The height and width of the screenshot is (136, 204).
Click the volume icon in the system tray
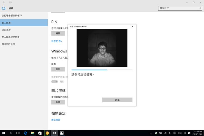pyautogui.click(x=170, y=133)
